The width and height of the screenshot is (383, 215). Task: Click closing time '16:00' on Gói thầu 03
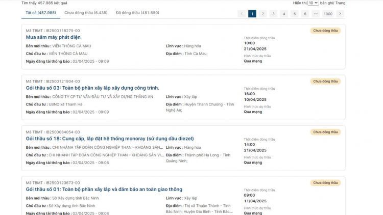[249, 94]
